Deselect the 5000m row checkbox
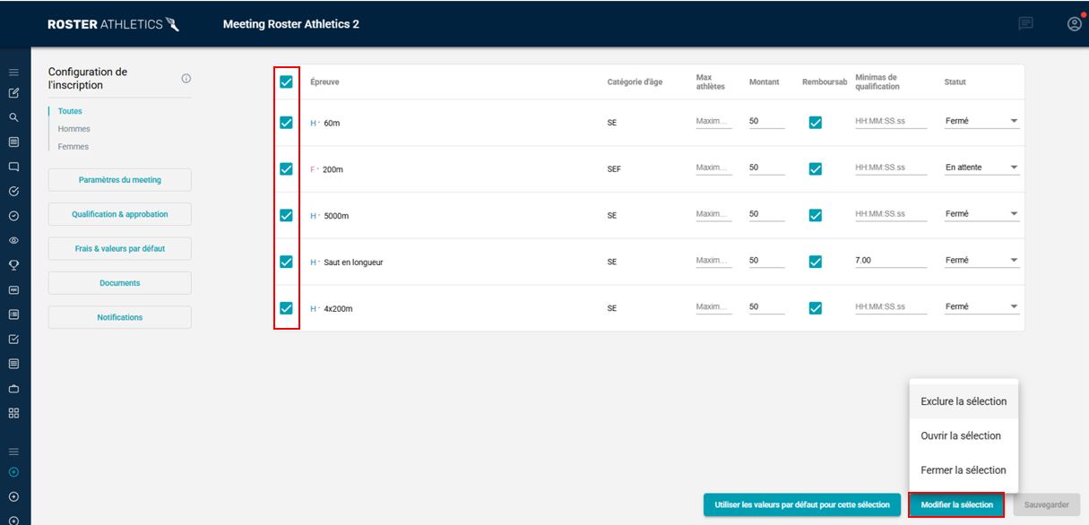 (x=286, y=215)
